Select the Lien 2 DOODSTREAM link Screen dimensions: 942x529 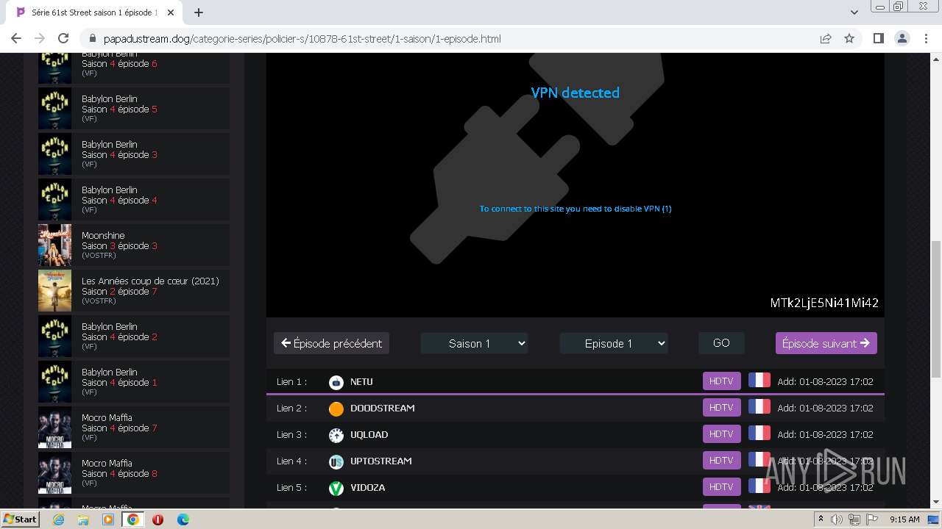pyautogui.click(x=575, y=408)
